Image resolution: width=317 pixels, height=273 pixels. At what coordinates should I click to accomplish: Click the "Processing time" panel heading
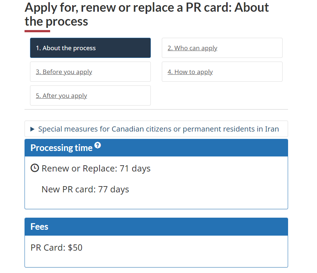point(61,148)
